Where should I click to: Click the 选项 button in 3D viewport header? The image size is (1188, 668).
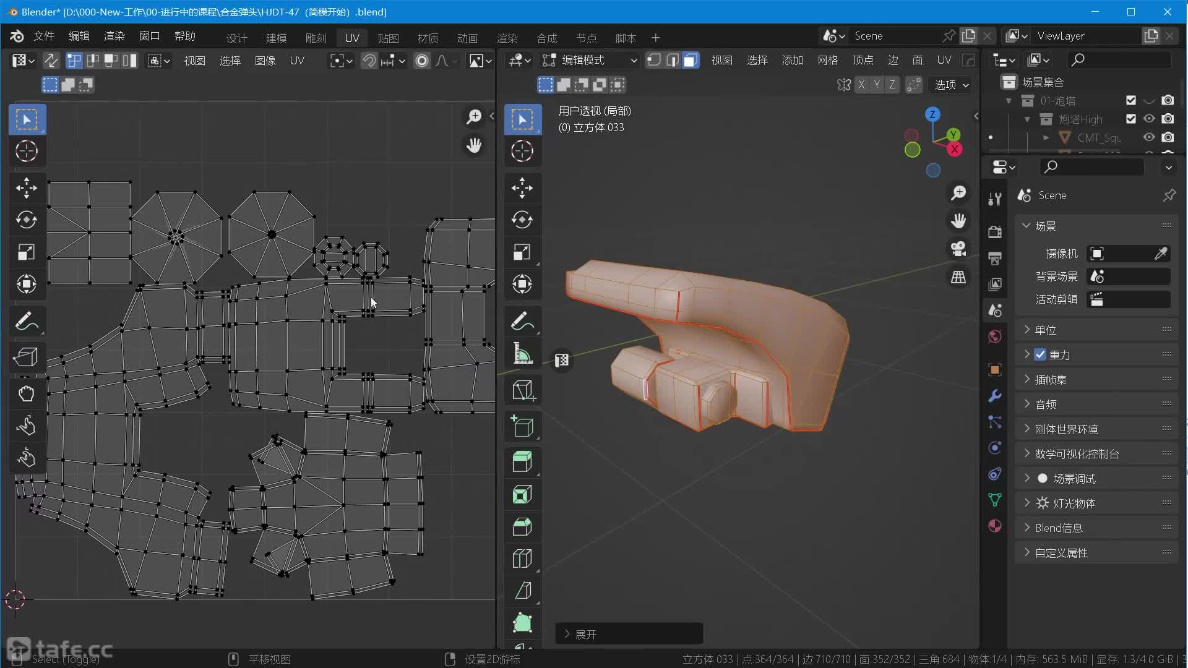tap(951, 85)
